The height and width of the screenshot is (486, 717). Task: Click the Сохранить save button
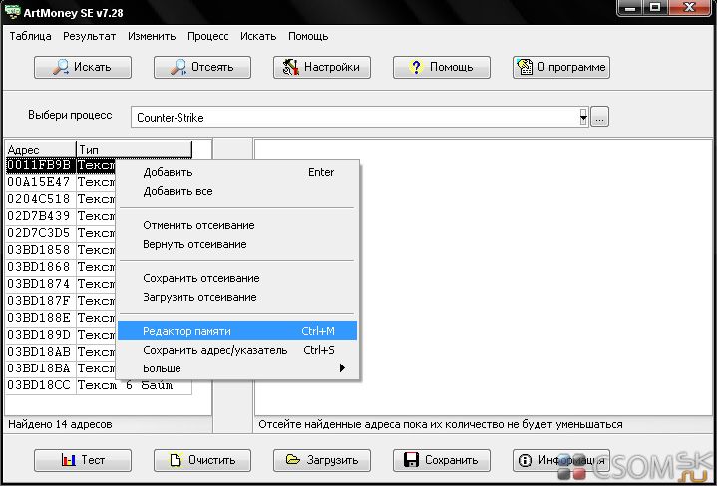(442, 460)
